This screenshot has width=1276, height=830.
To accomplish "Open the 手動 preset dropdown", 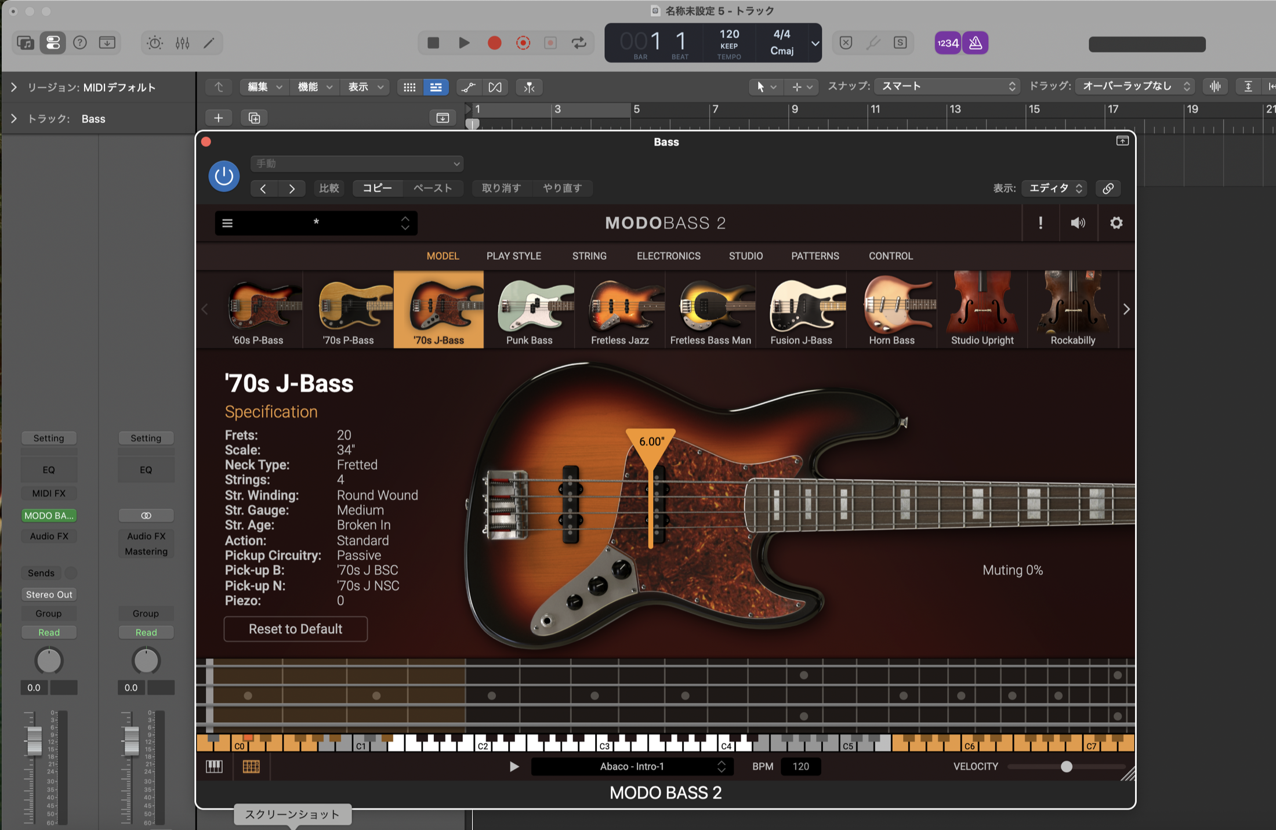I will tap(357, 164).
